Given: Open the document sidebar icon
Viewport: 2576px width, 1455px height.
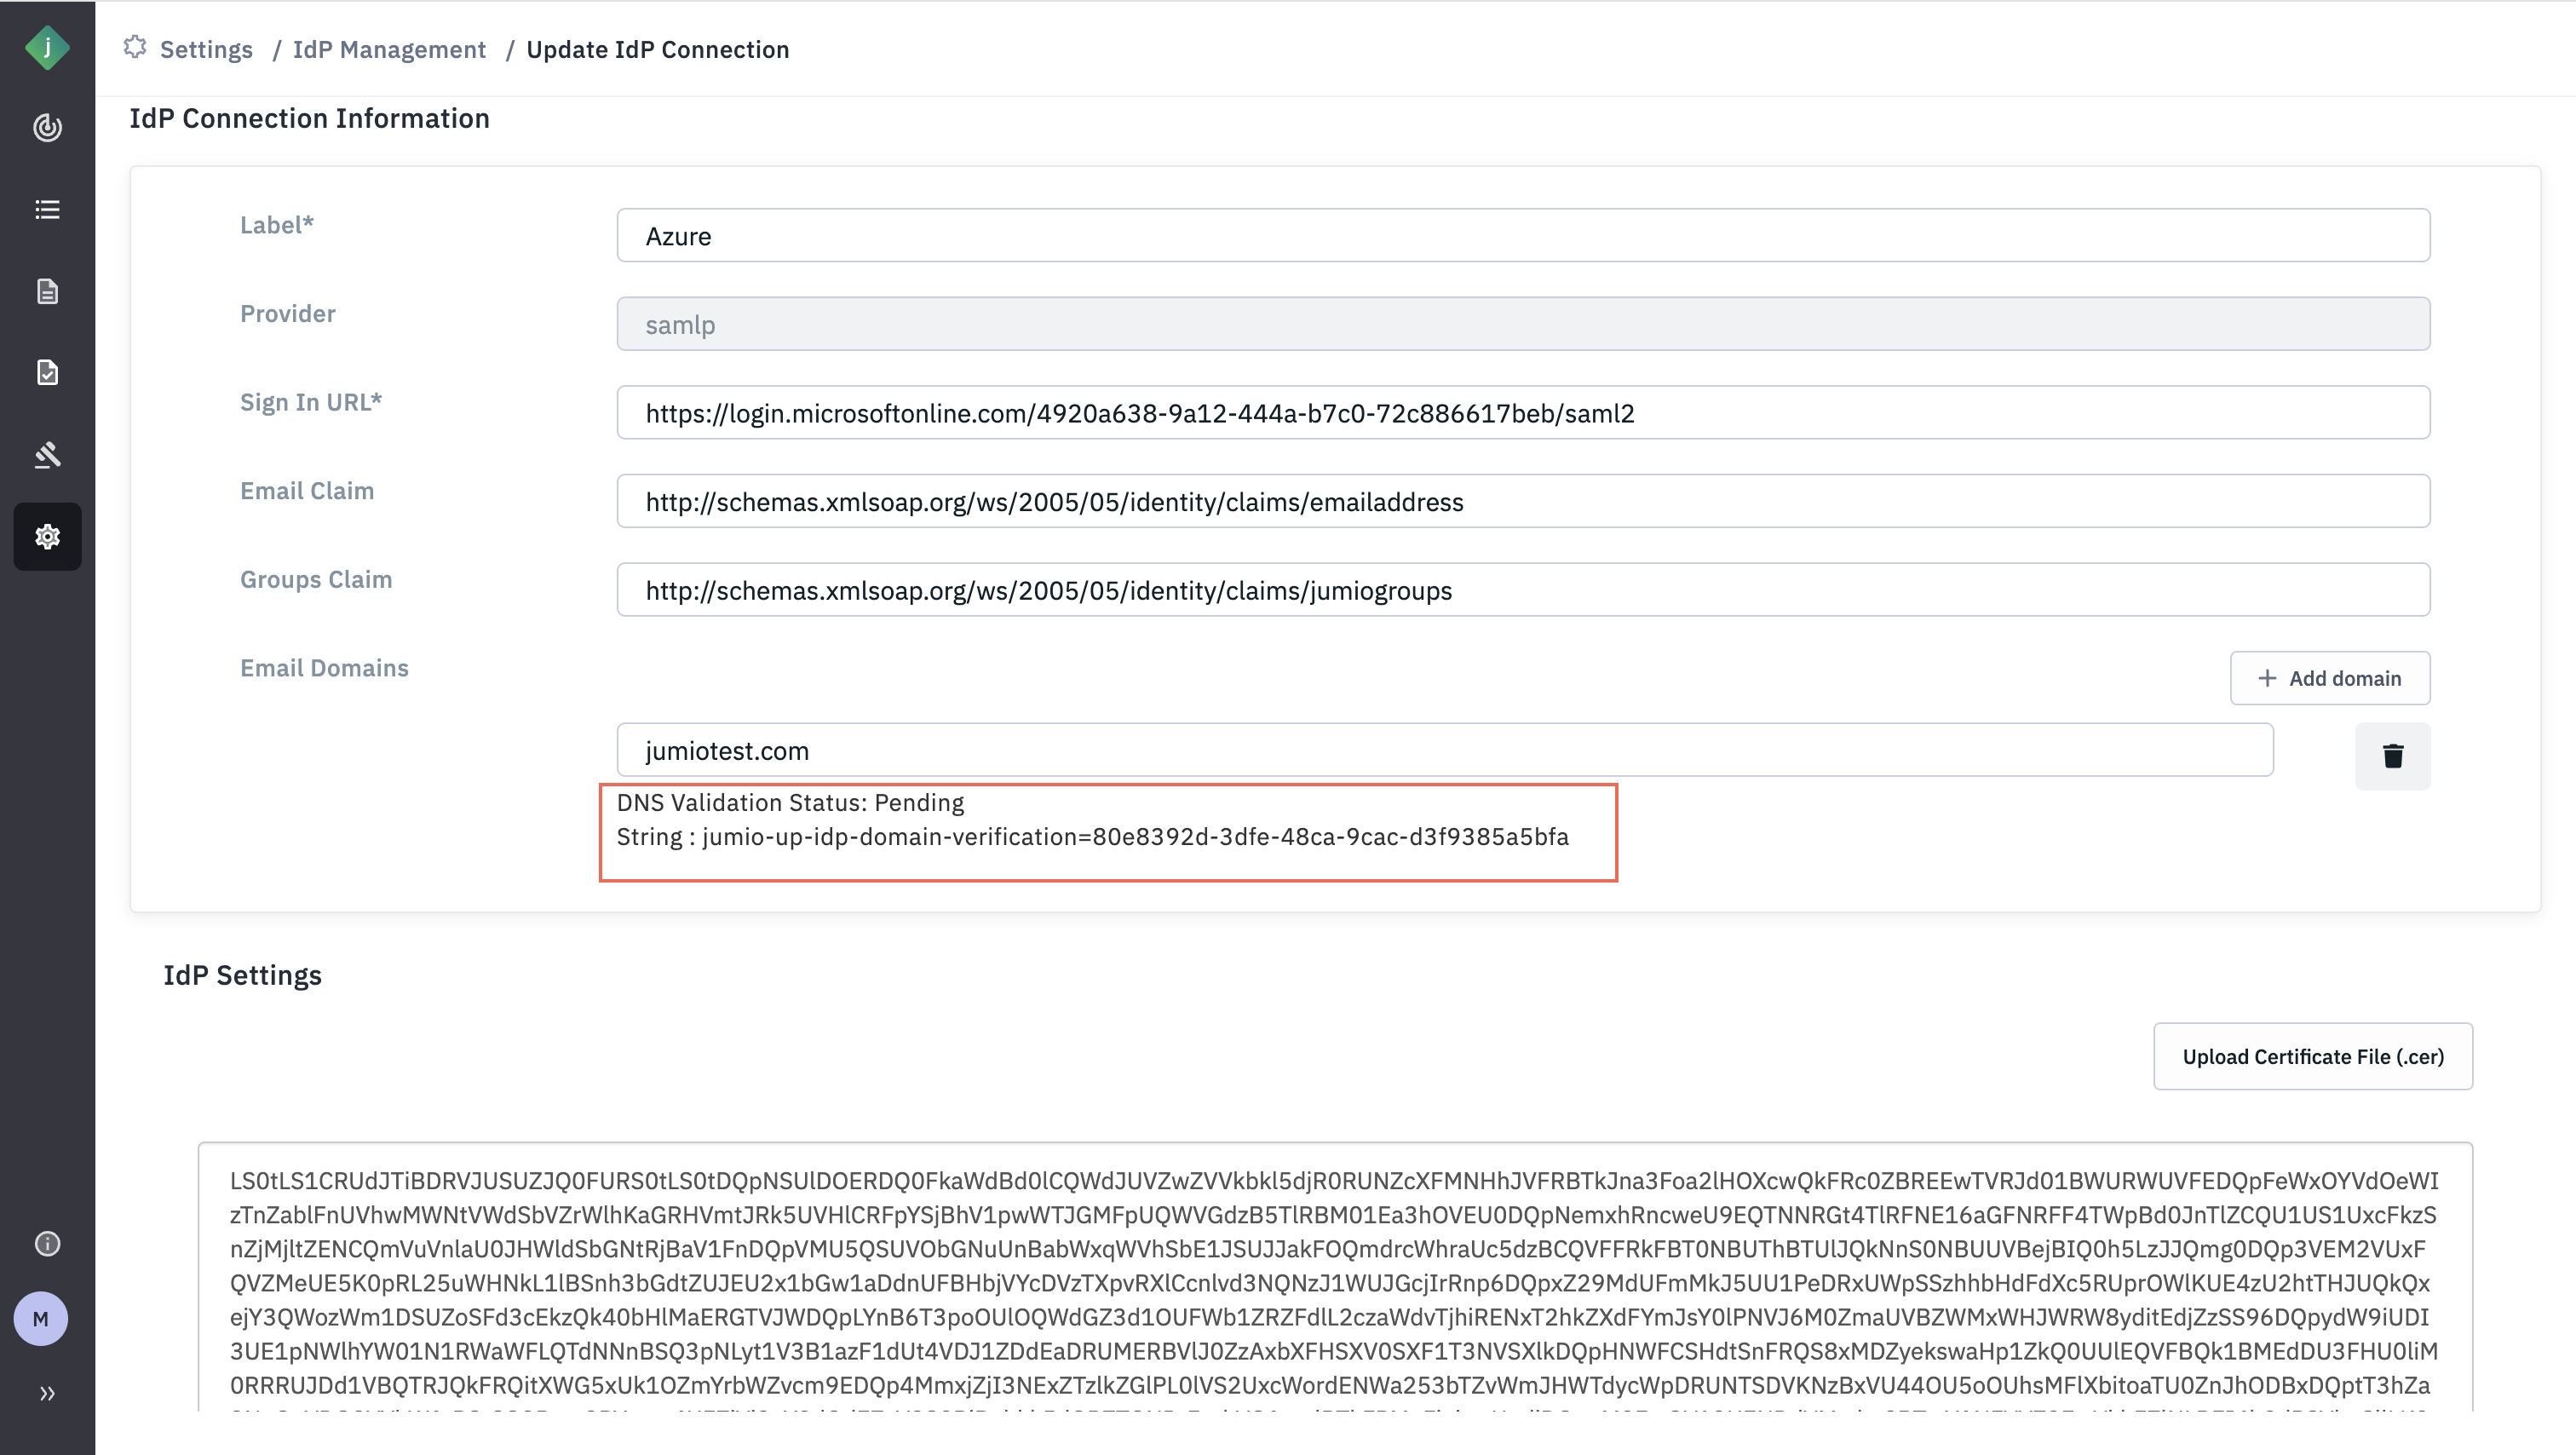Looking at the screenshot, I should 47,291.
